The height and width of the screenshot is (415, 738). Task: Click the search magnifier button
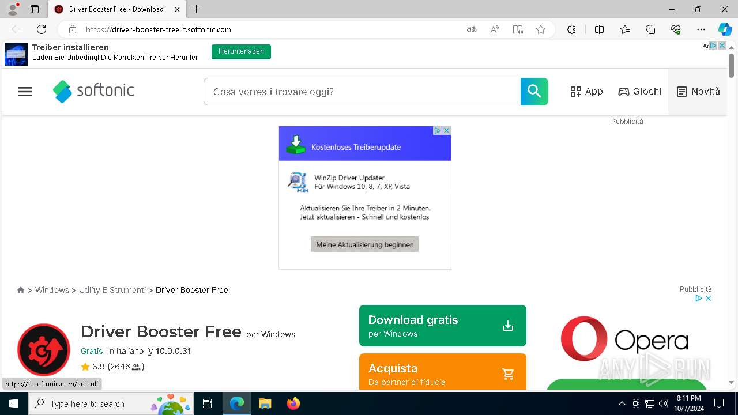click(534, 92)
